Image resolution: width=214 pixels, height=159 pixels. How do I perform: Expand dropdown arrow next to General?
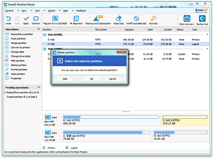(18, 10)
